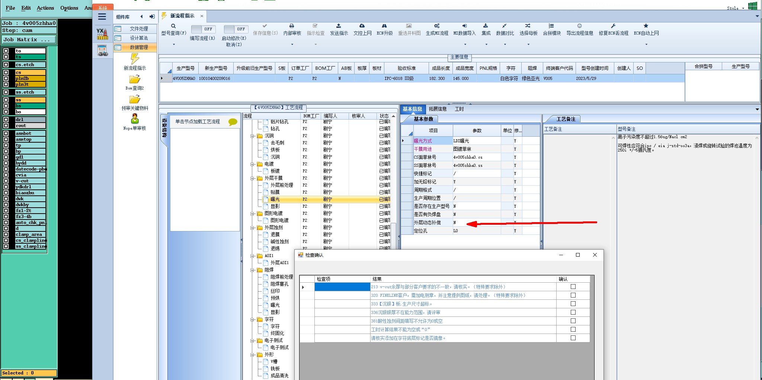The image size is (762, 380).
Task: Check confirm box for 333 沉银板 row
Action: (573, 304)
